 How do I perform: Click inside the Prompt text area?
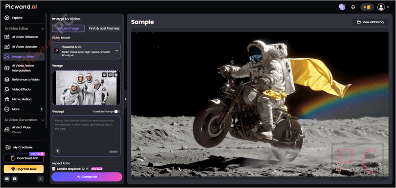click(x=86, y=136)
